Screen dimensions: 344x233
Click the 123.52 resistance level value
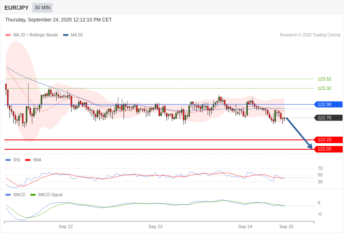[x=325, y=79]
